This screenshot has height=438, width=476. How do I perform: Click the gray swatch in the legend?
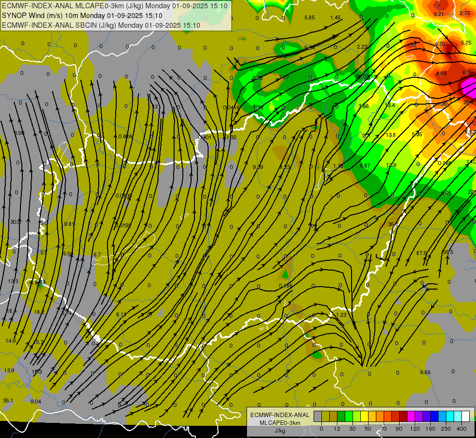318,416
